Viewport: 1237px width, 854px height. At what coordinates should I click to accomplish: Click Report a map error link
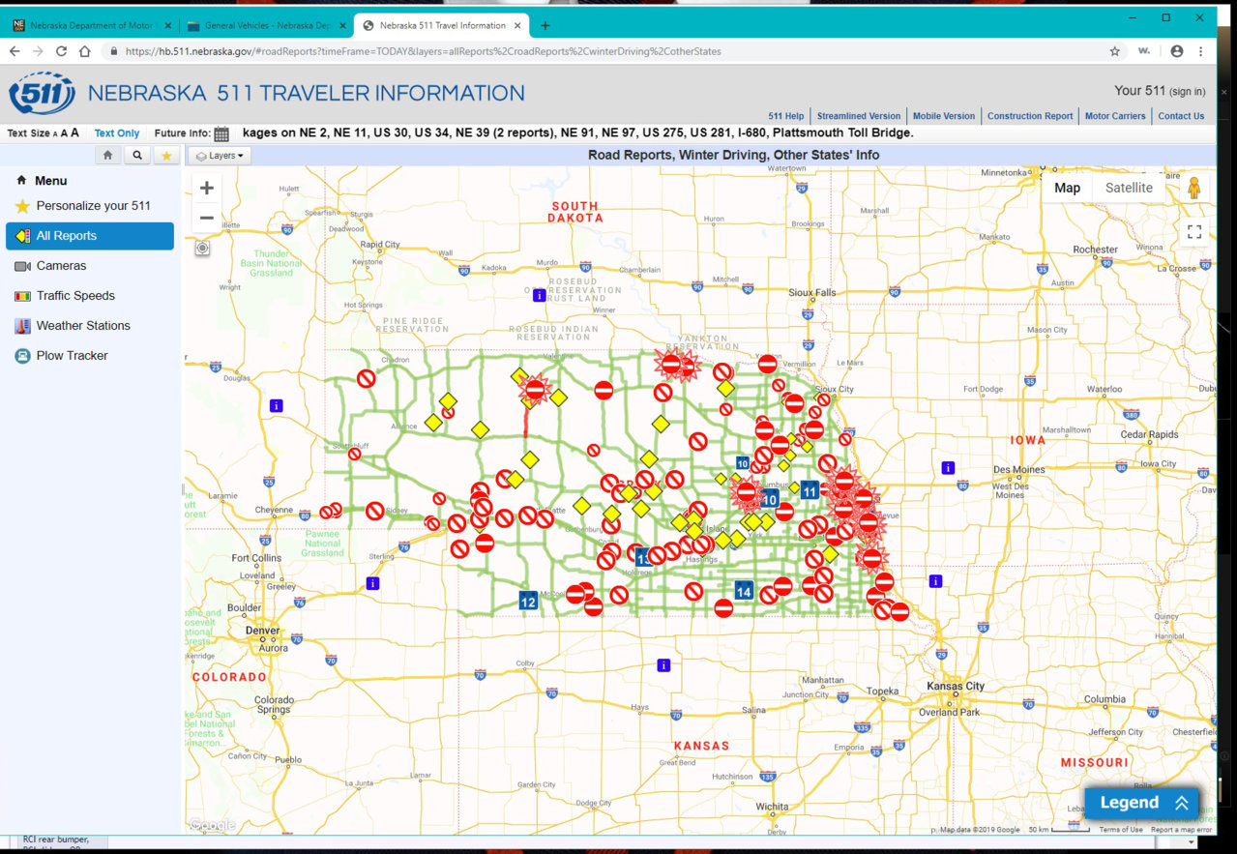pos(1181,830)
